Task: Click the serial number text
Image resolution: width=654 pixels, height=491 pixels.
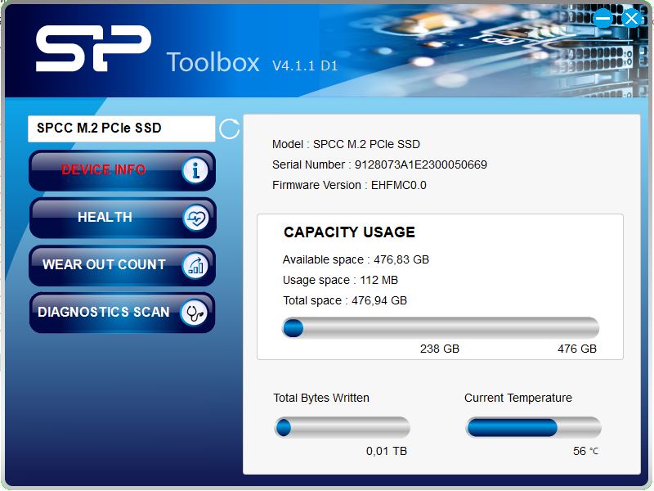Action: click(379, 165)
